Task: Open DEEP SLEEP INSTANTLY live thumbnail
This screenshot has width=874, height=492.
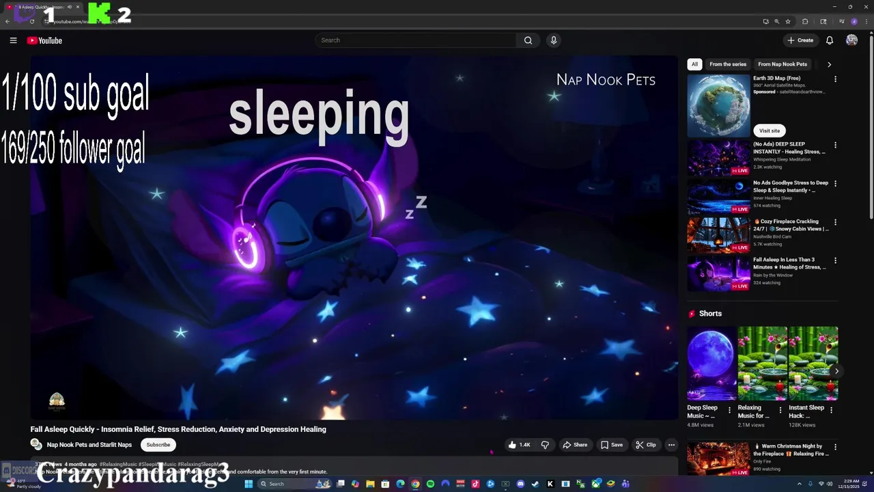Action: coord(718,158)
